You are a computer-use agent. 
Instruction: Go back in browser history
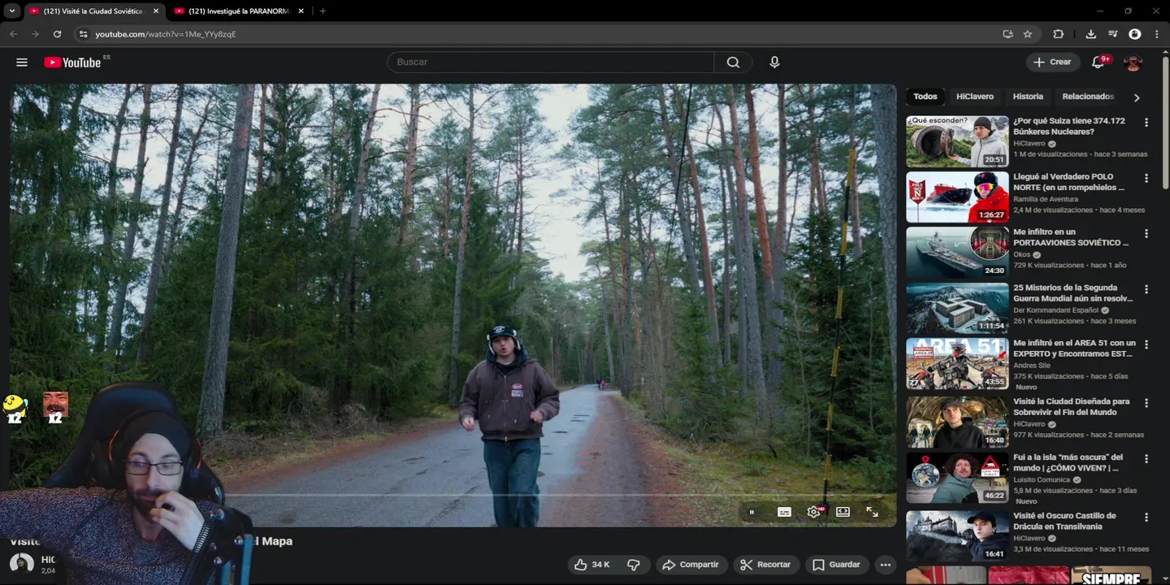click(x=13, y=34)
